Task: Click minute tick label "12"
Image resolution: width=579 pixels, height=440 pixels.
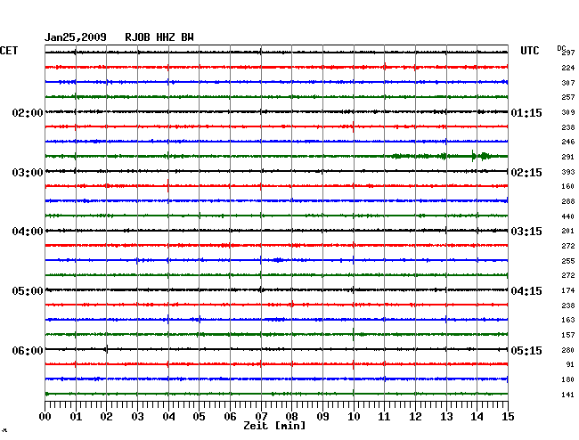Action: [415, 417]
